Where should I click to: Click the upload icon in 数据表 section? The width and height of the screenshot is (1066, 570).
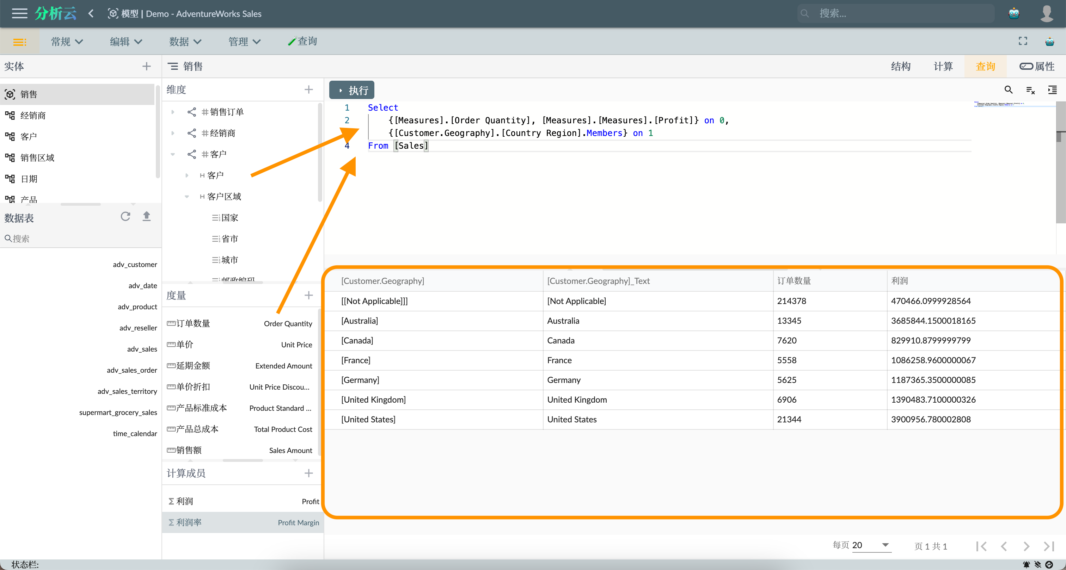(x=147, y=216)
